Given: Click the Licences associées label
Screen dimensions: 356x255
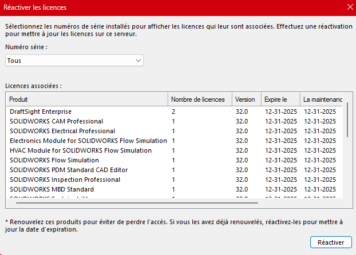Looking at the screenshot, I should coord(33,86).
